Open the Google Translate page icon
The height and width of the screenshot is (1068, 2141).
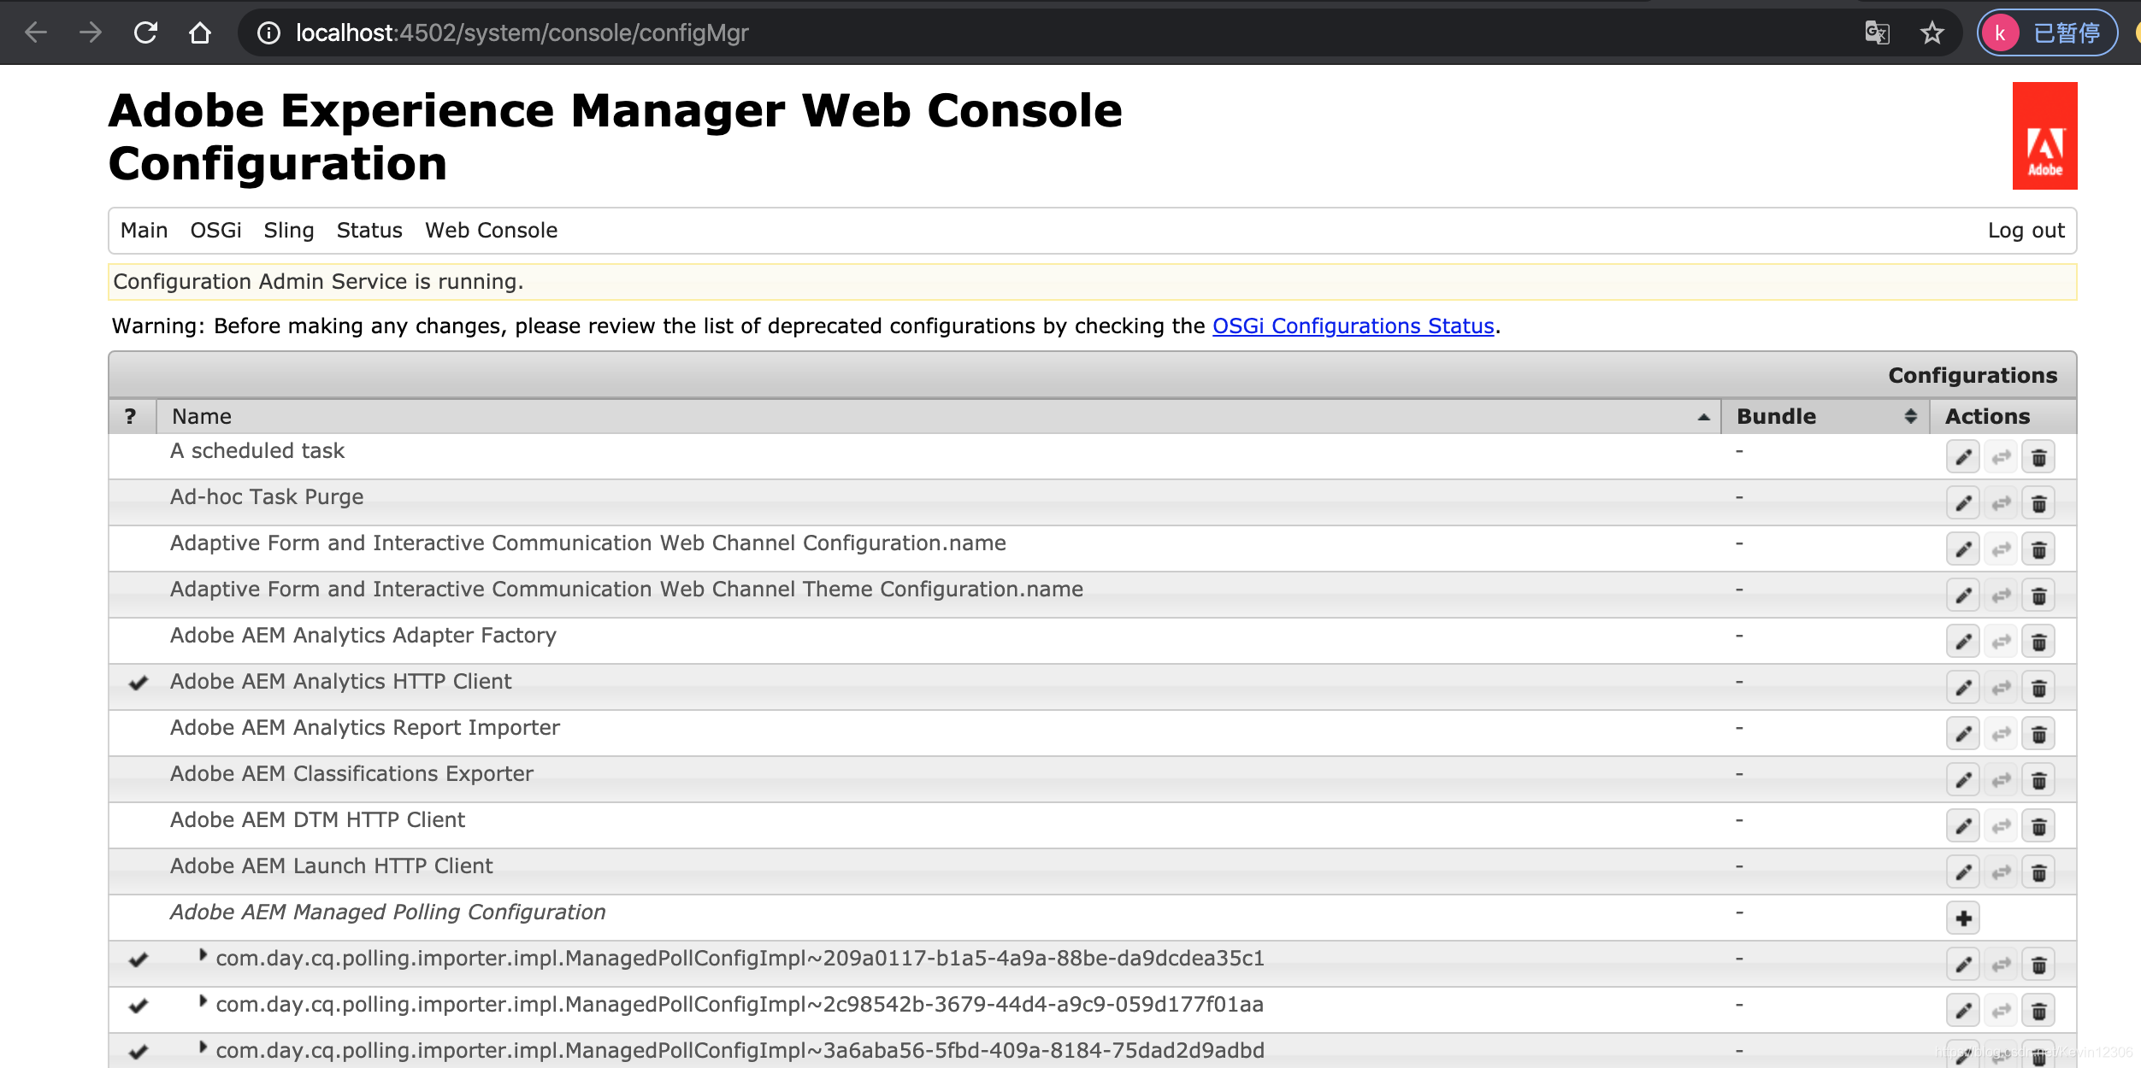pyautogui.click(x=1877, y=32)
